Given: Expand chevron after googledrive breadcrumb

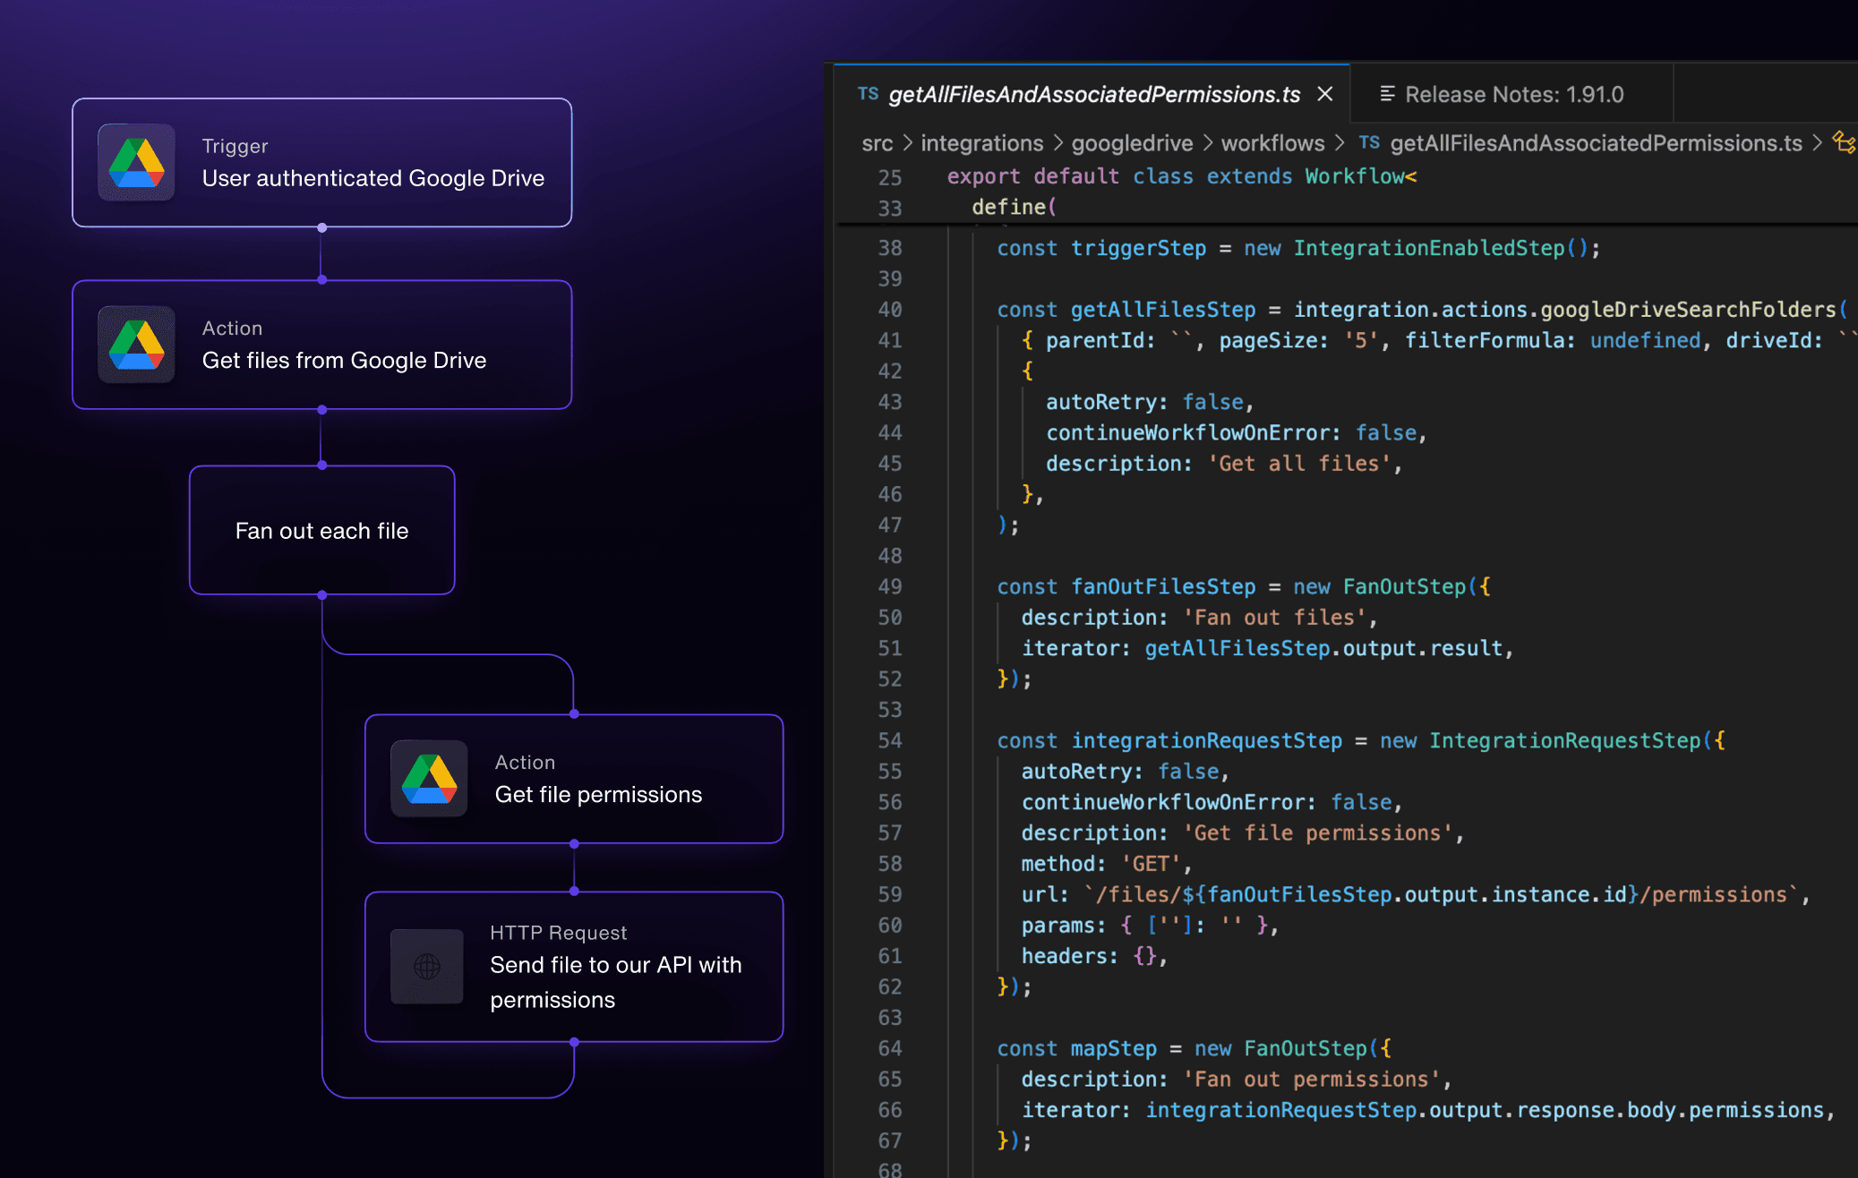Looking at the screenshot, I should pos(1207,143).
